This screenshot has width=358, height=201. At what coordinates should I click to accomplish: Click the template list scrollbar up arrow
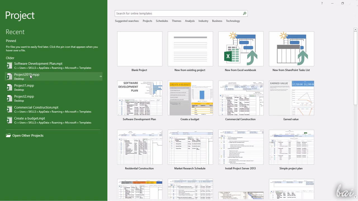355,30
